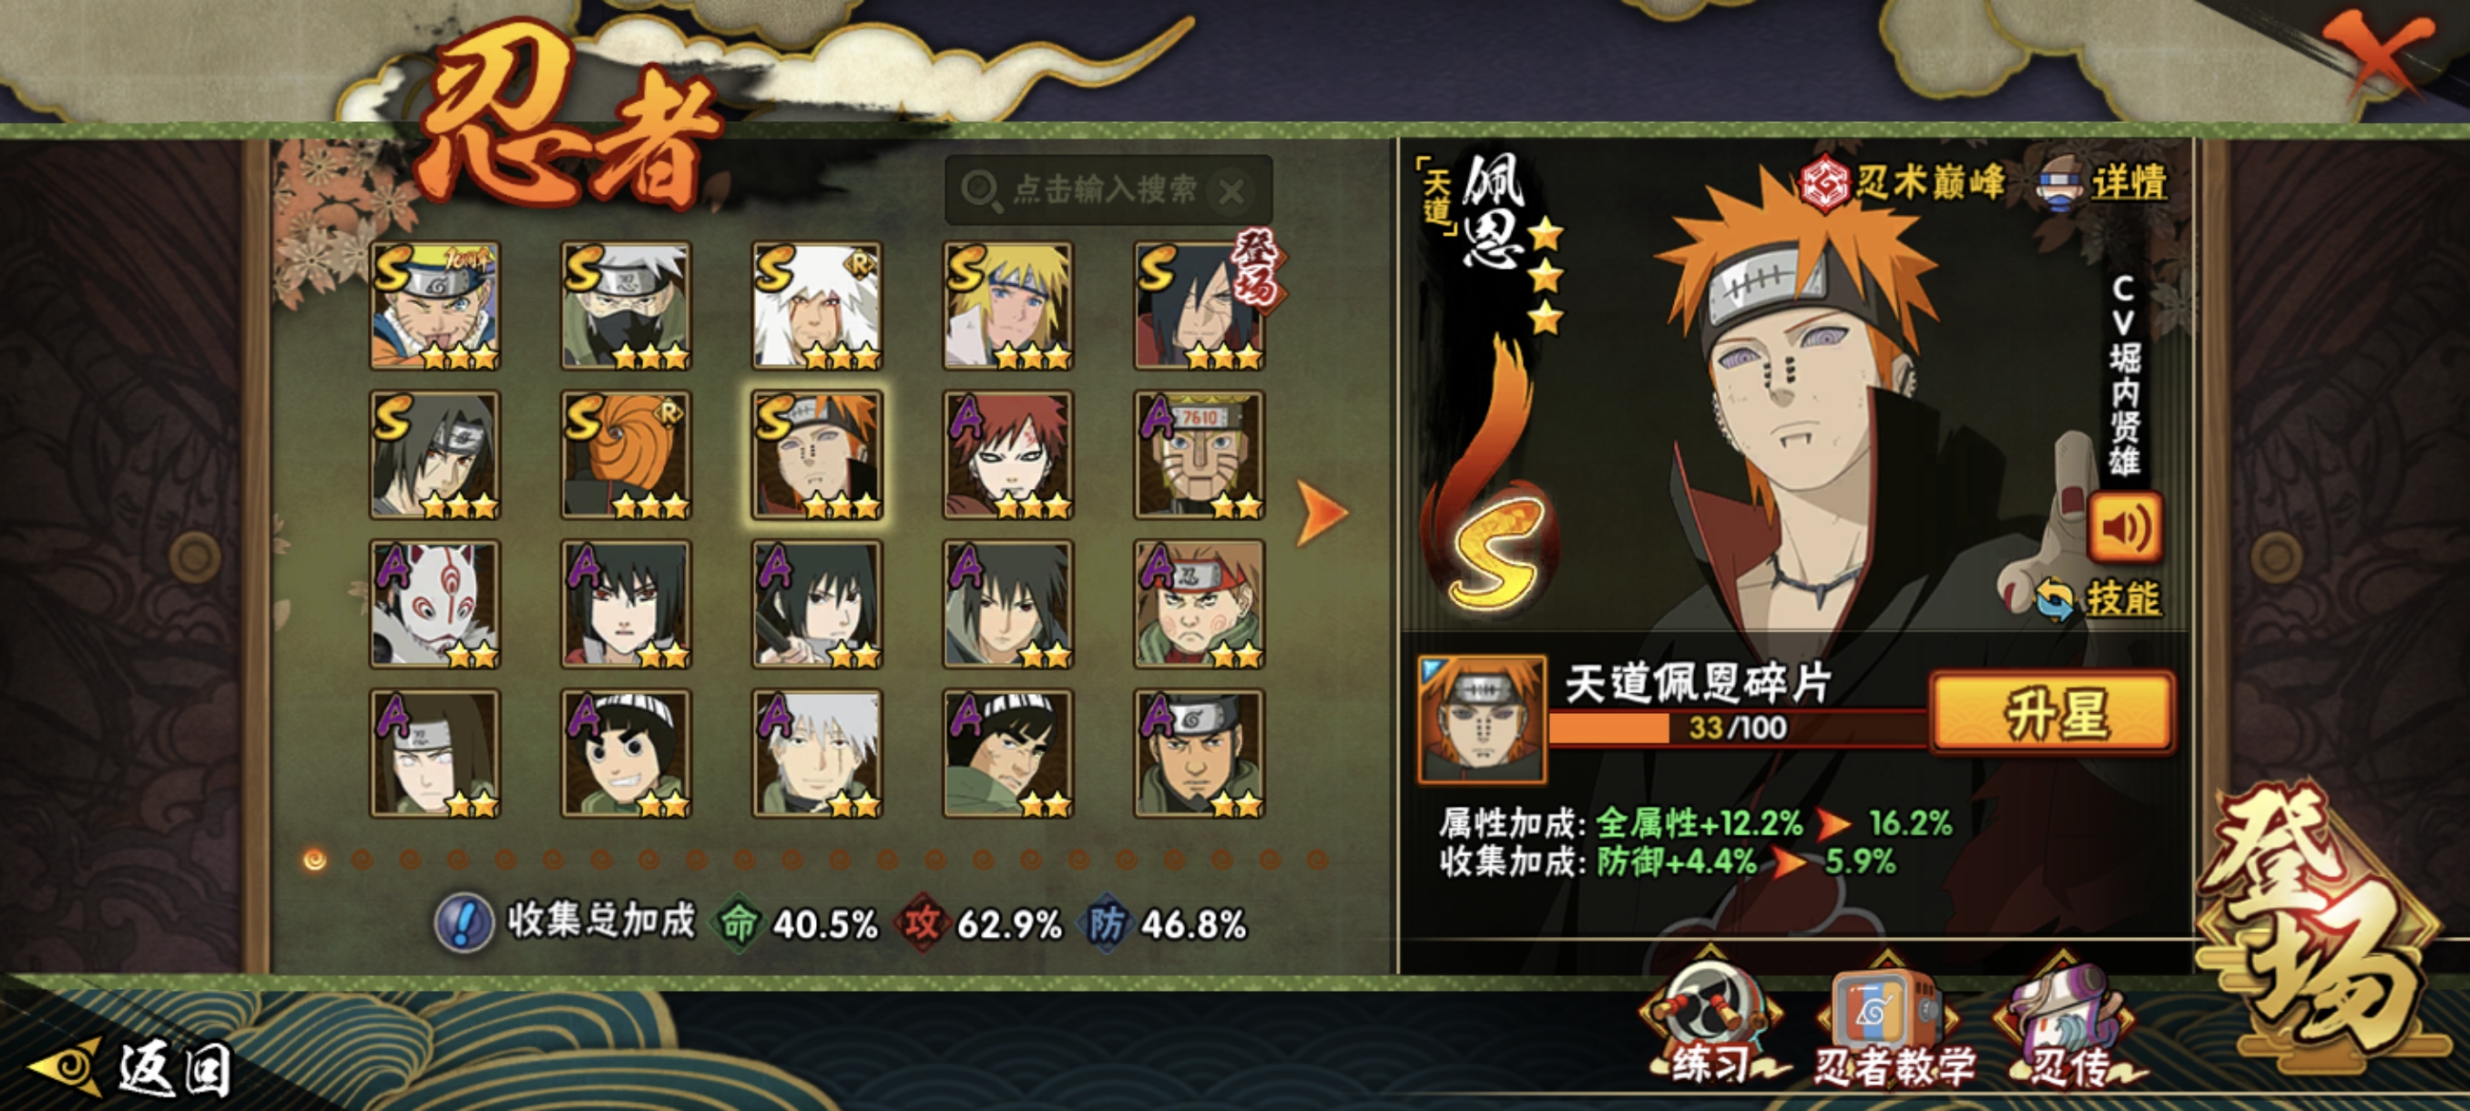Click the 33/100 fragment progress bar
The height and width of the screenshot is (1111, 2470).
1738,727
